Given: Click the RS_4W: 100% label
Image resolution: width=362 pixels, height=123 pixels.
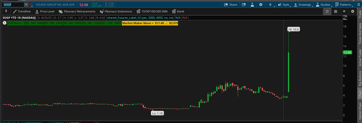Looking at the screenshot, I should click(x=73, y=23).
